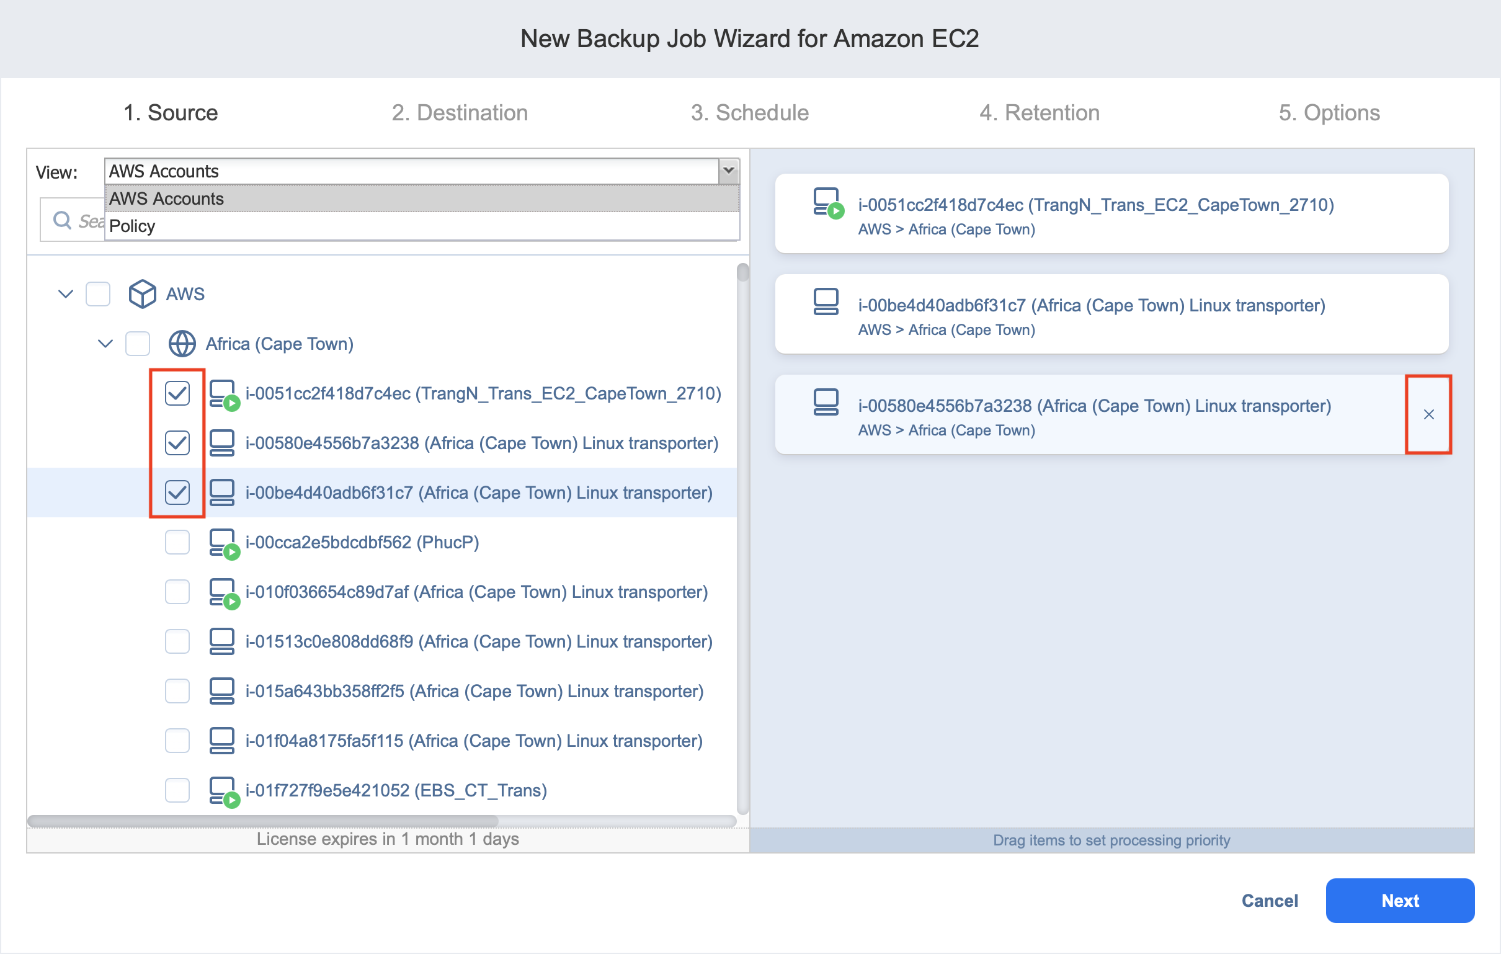This screenshot has width=1501, height=954.
Task: Check the i-00cca2e5bdcdbf562 (PhucP) checkbox
Action: point(177,543)
